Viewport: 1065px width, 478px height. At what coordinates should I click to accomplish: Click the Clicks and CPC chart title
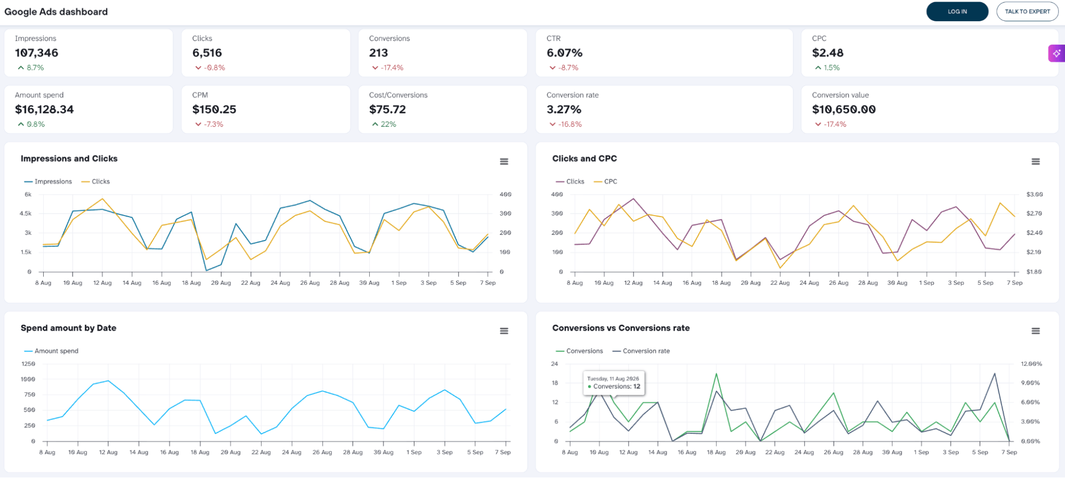[x=584, y=159]
